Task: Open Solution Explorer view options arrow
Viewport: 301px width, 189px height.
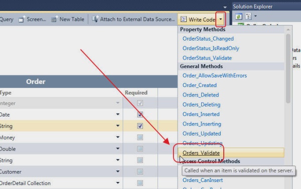Action: pyautogui.click(x=255, y=16)
